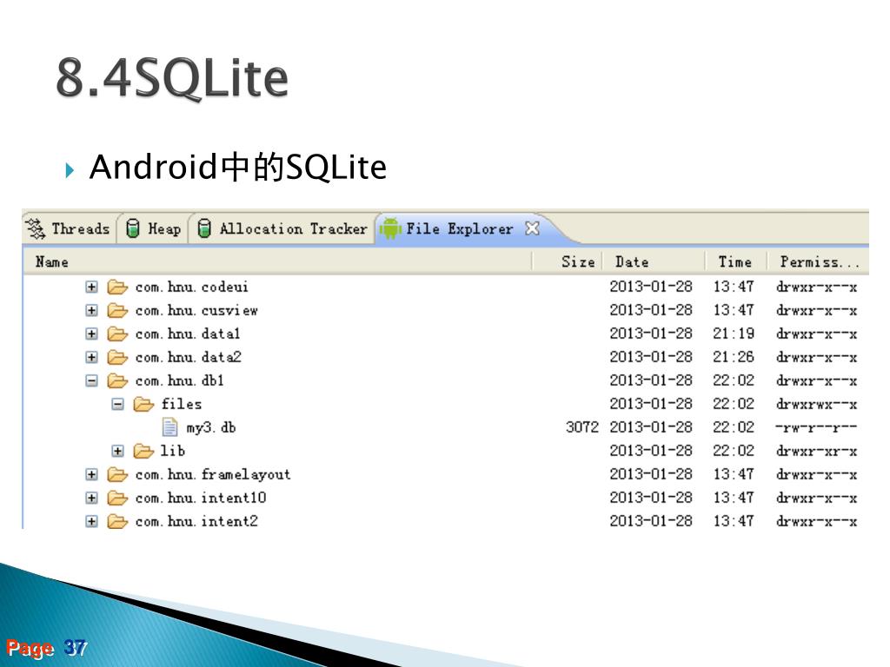Screen dimensions: 890x667
Task: Select the files folder name
Action: 182,404
